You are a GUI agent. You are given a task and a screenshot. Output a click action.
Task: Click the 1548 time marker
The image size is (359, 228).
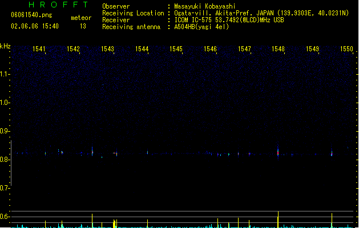(x=278, y=49)
